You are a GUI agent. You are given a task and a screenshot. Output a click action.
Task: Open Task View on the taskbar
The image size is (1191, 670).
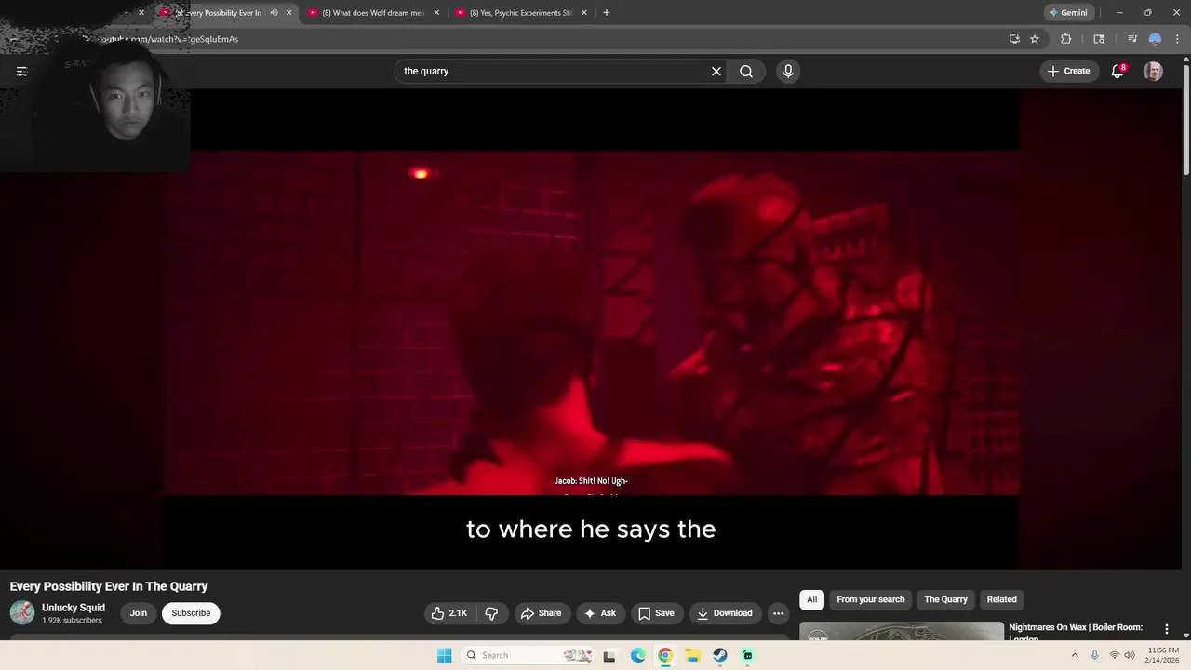609,655
